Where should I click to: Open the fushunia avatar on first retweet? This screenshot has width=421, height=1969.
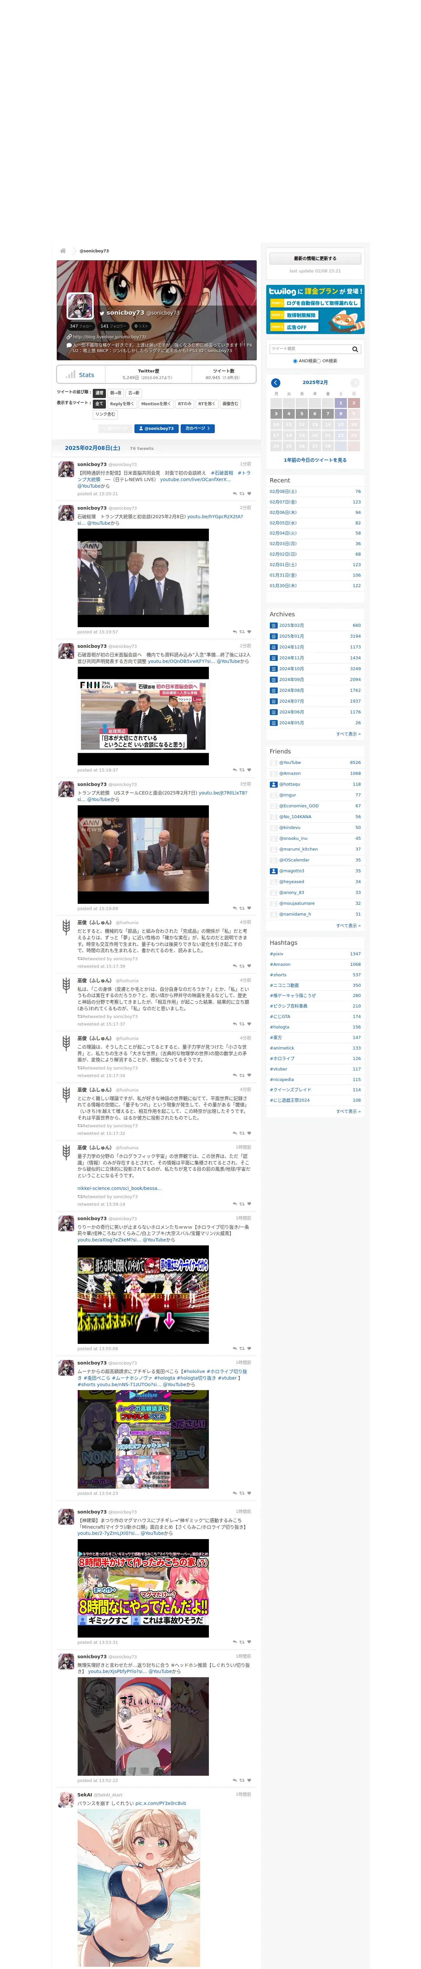point(67,926)
